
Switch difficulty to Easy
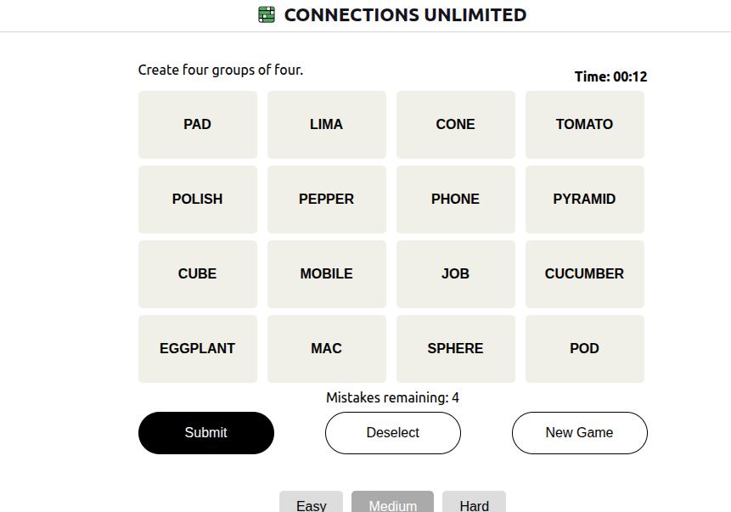click(311, 503)
